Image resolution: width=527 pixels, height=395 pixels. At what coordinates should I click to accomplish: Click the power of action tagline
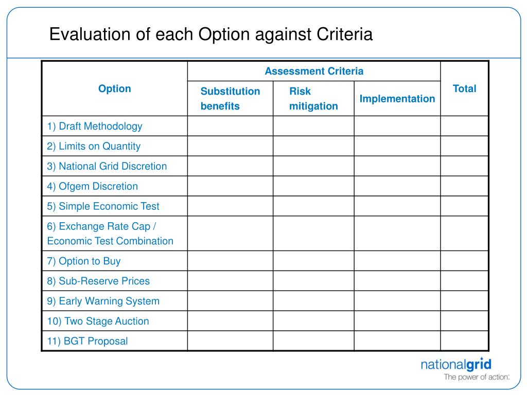coord(476,377)
